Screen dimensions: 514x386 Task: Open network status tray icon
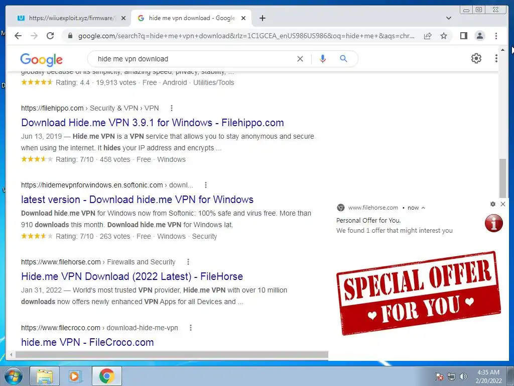[451, 376]
